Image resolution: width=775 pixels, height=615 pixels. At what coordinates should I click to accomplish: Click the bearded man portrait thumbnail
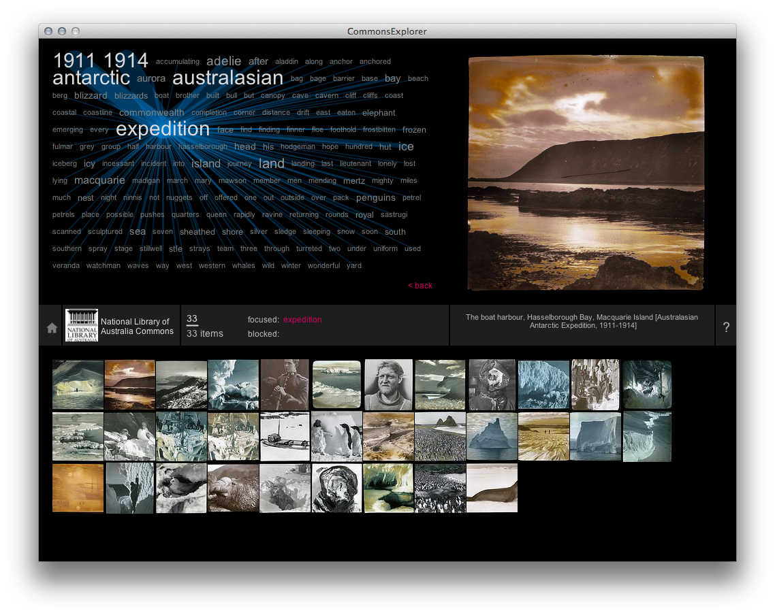[388, 385]
